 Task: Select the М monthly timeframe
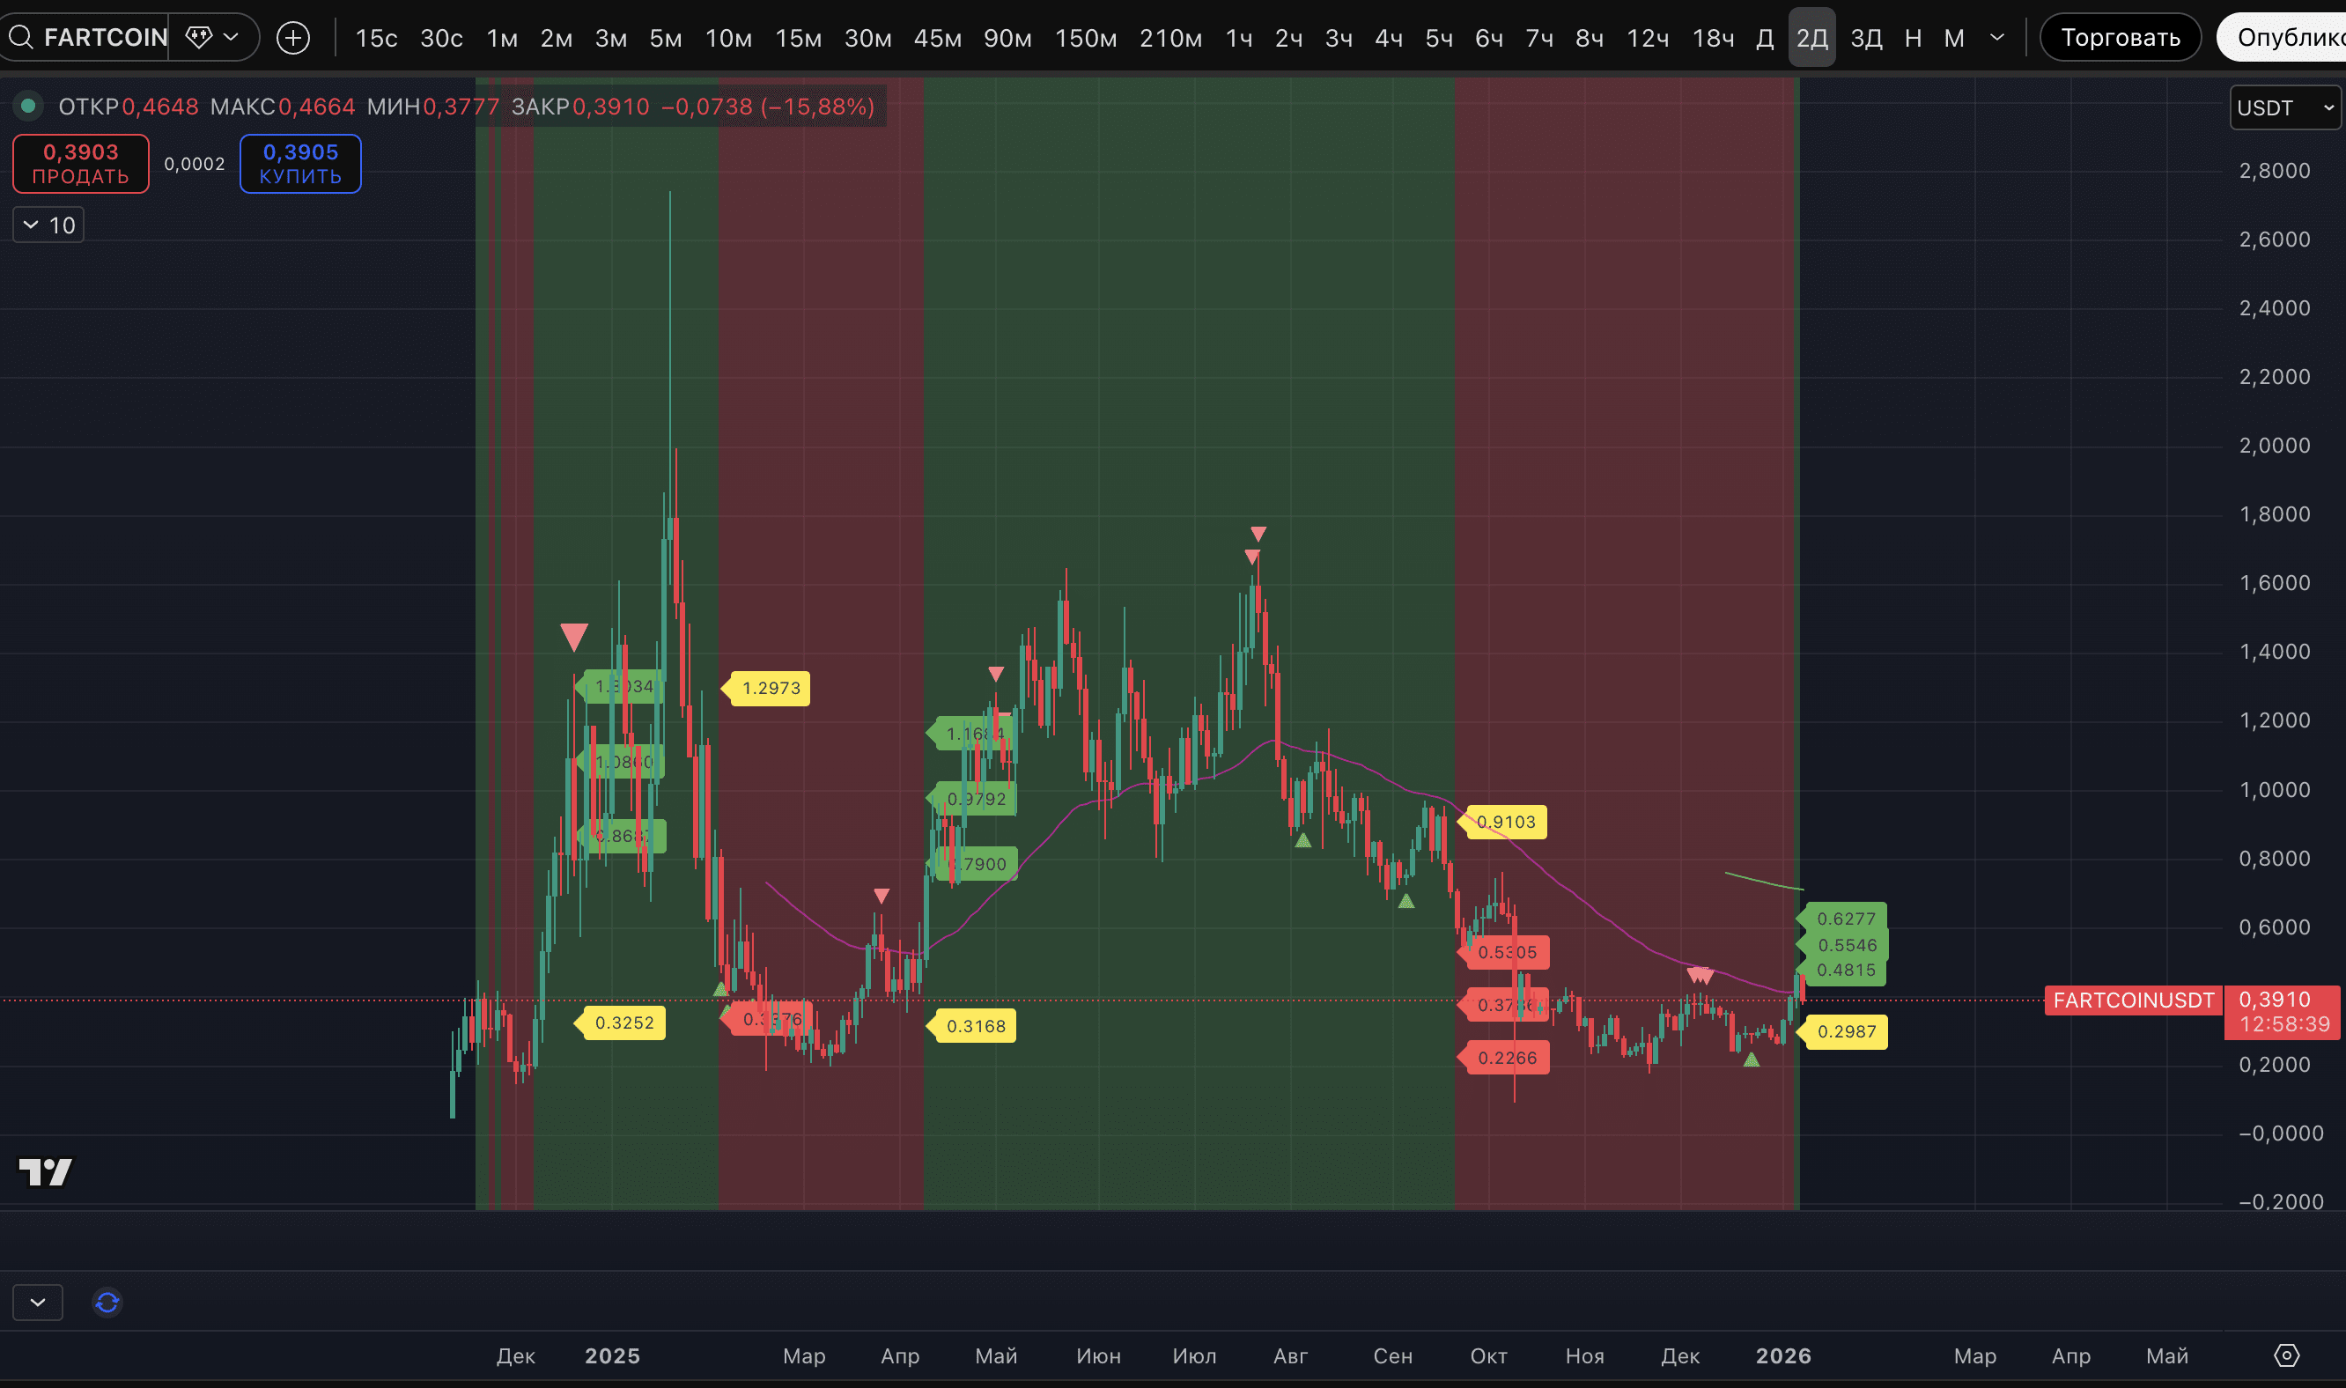(x=1953, y=37)
